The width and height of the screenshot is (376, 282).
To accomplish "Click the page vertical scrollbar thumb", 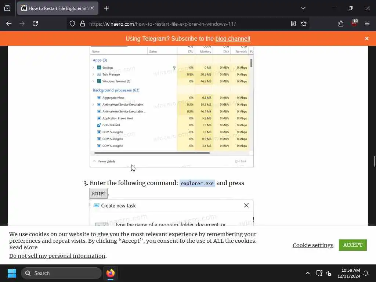I will point(374,161).
